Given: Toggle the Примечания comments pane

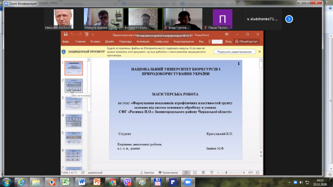Looking at the screenshot, I should (x=168, y=172).
